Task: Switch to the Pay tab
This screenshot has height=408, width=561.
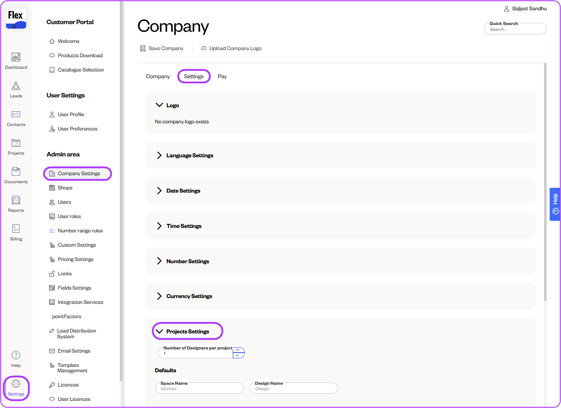Action: click(x=222, y=76)
